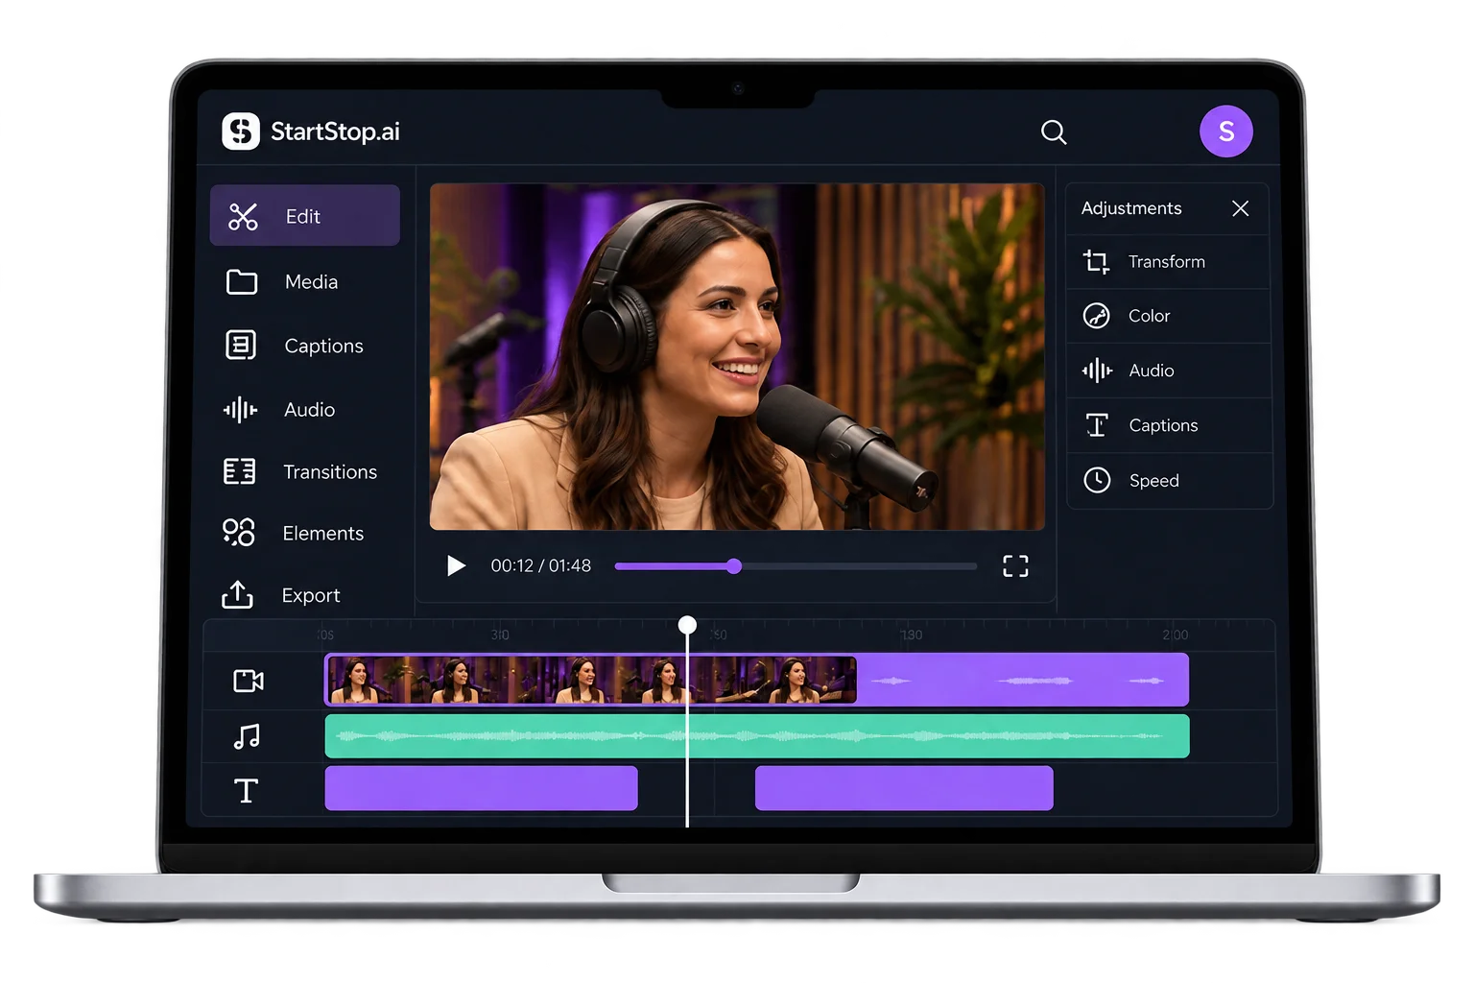Toggle fullscreen preview
This screenshot has width=1474, height=983.
pyautogui.click(x=1015, y=566)
